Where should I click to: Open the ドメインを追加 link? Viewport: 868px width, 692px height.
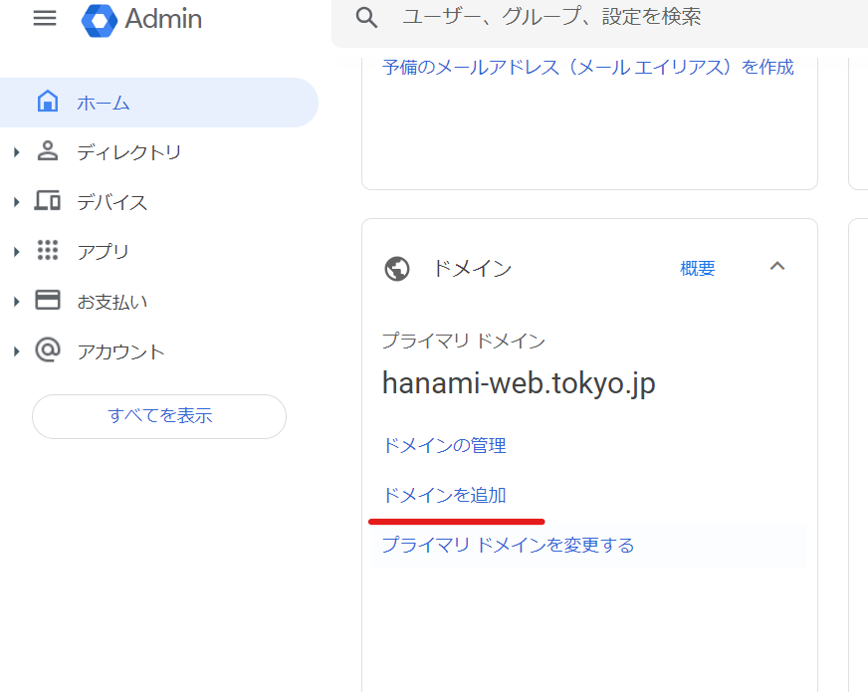[445, 495]
